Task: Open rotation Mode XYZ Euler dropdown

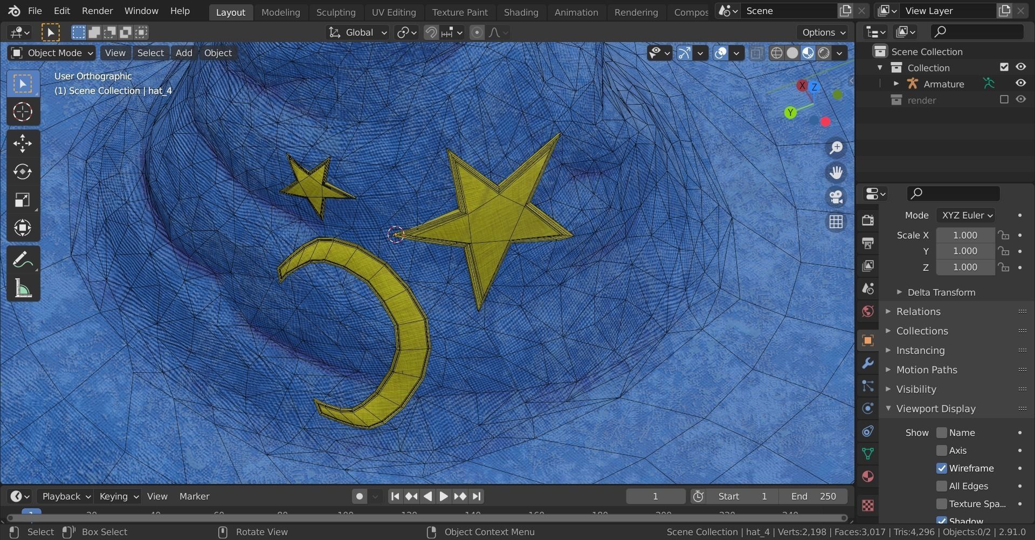Action: point(965,215)
